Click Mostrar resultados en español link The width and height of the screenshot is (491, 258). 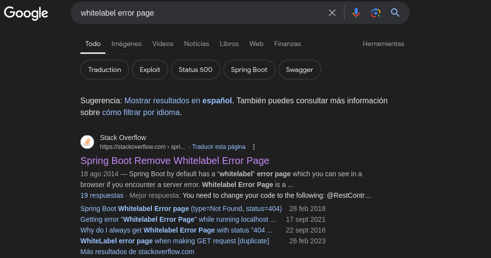pyautogui.click(x=178, y=101)
